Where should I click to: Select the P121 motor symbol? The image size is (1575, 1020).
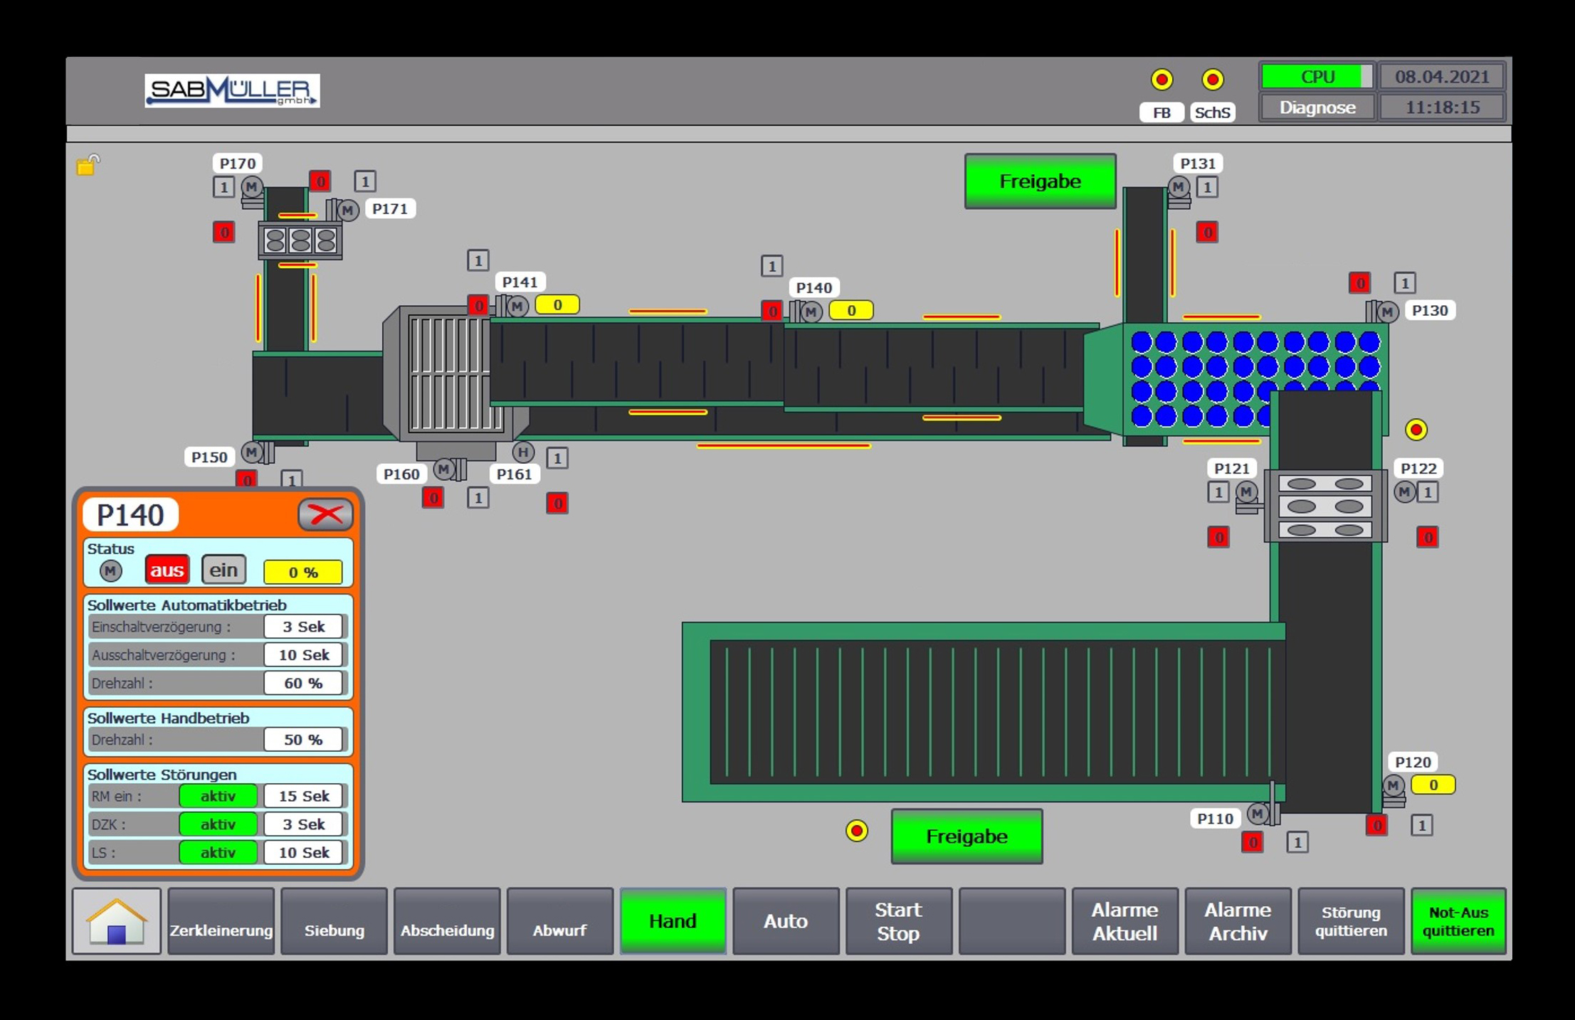[x=1246, y=492]
